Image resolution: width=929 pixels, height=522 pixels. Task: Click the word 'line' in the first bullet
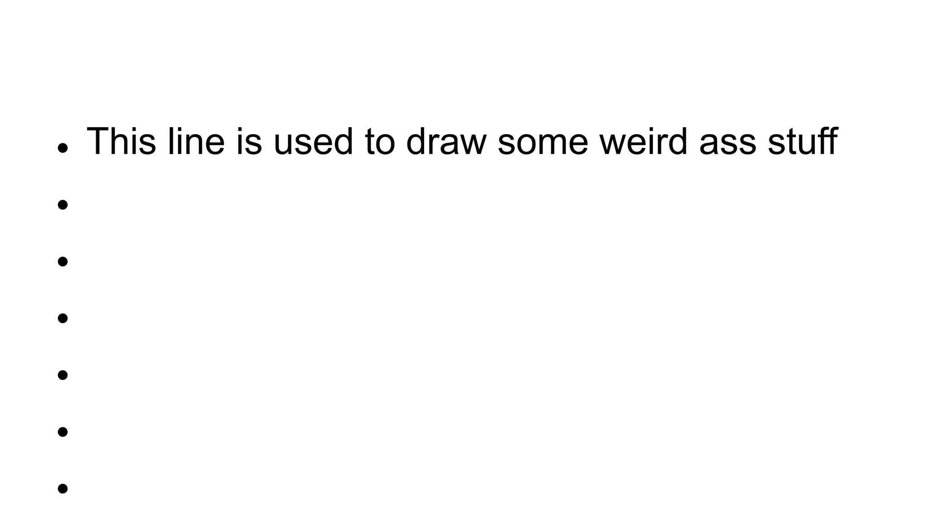[196, 141]
